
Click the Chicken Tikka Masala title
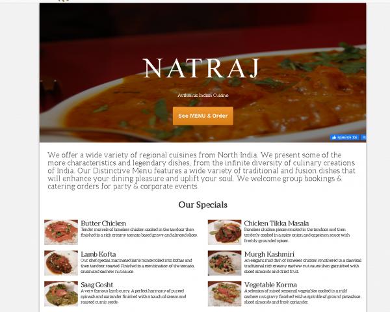[276, 223]
